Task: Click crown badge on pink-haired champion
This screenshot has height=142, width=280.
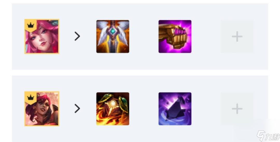Action: point(31,25)
